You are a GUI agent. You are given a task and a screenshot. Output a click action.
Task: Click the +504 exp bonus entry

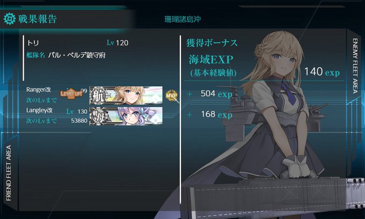click(209, 94)
